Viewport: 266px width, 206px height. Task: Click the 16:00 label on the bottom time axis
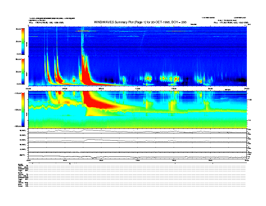(x=174, y=161)
